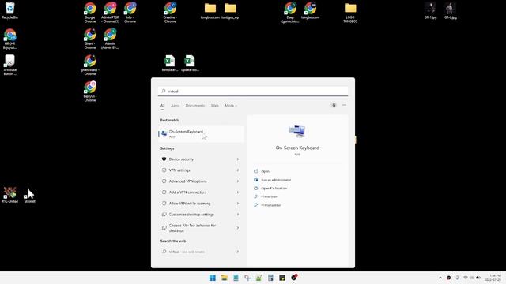Open the HR Chrome shortcut on desktop
This screenshot has height=284, width=506.
tap(9, 39)
